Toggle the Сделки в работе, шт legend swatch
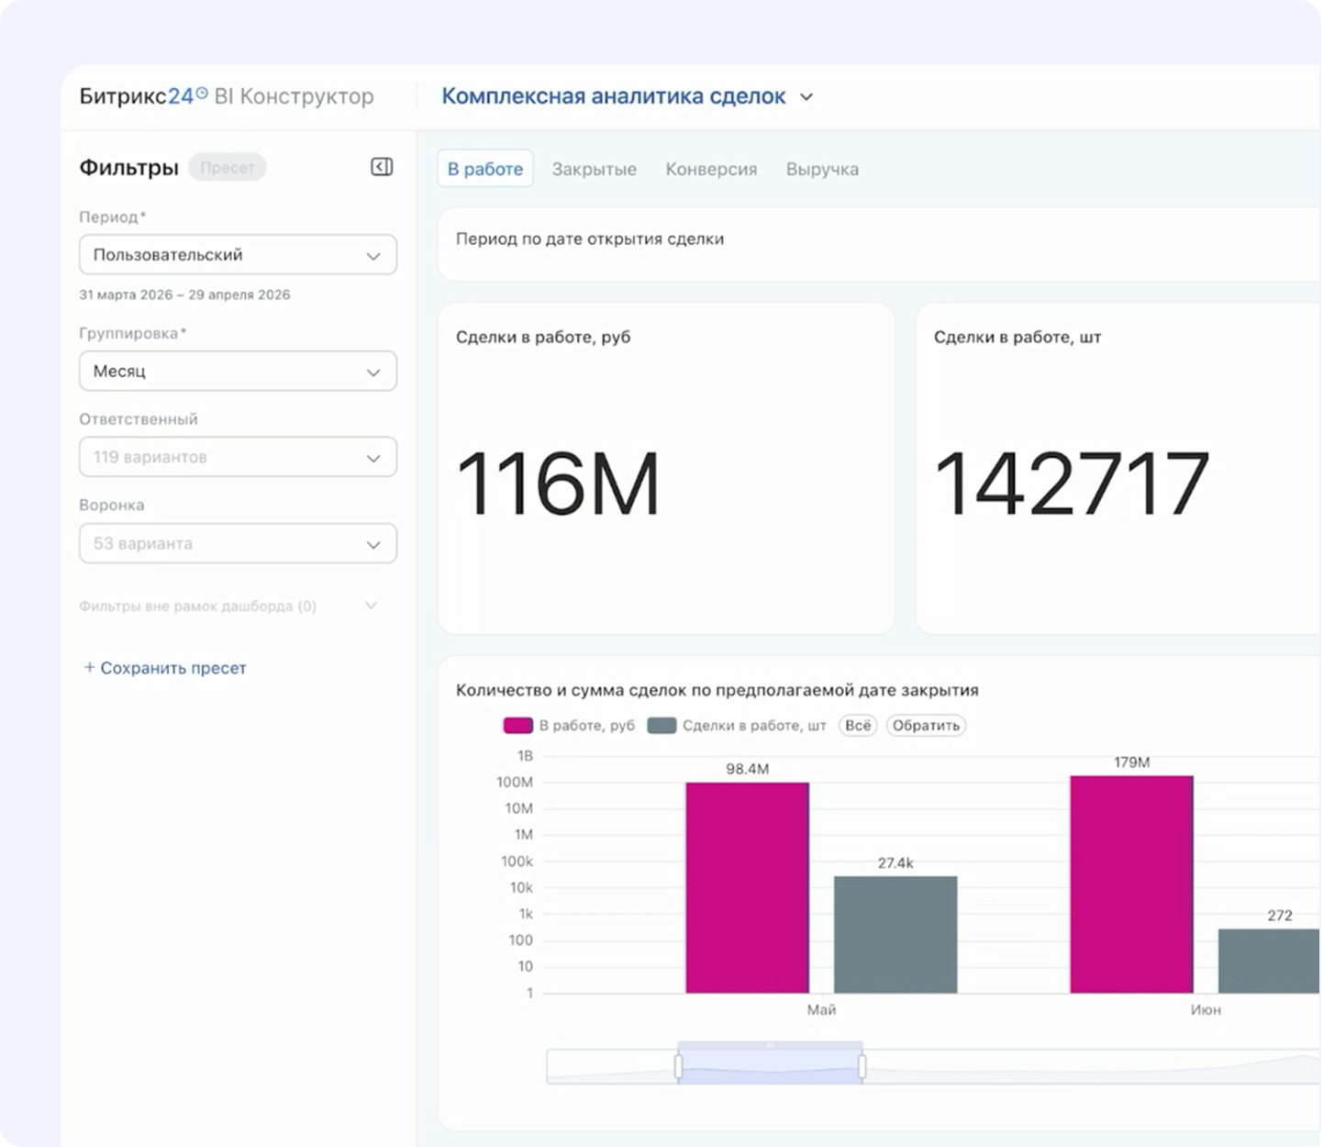The image size is (1323, 1147). click(661, 725)
